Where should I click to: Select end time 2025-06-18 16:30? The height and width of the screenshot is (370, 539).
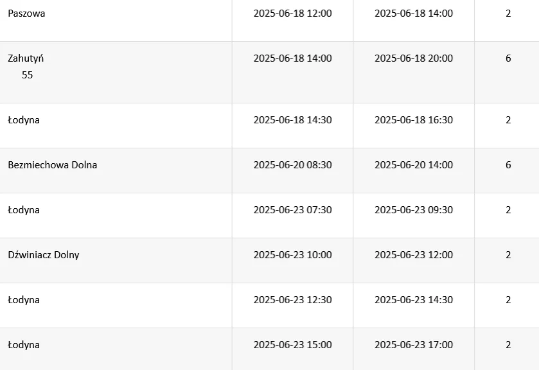pyautogui.click(x=413, y=120)
